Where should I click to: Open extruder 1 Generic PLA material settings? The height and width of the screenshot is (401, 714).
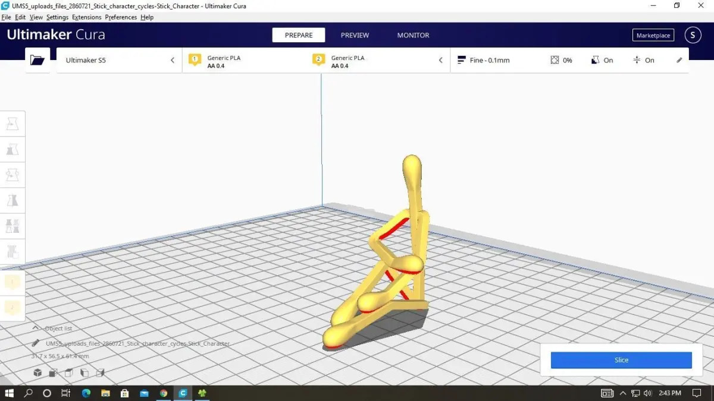click(244, 61)
